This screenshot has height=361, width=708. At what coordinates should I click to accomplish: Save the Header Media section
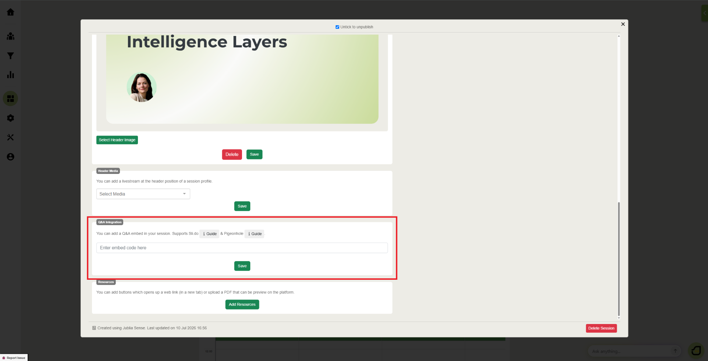242,206
